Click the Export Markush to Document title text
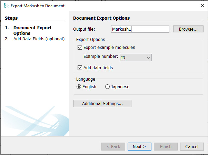This screenshot has height=155, width=208. pyautogui.click(x=38, y=6)
